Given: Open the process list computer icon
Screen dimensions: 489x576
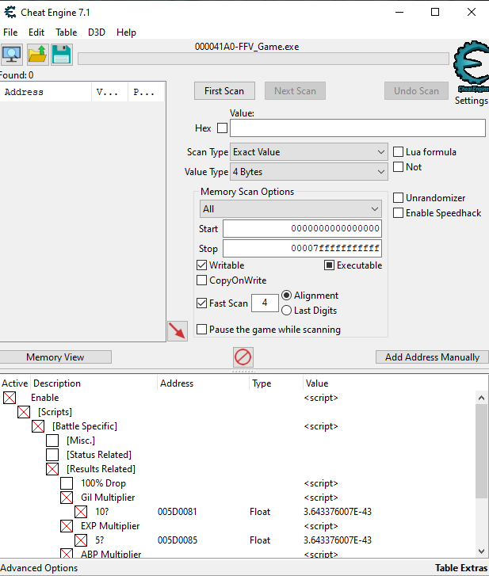Looking at the screenshot, I should tap(12, 55).
